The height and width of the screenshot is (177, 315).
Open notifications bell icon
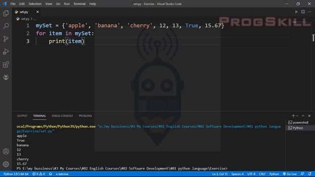(310, 174)
